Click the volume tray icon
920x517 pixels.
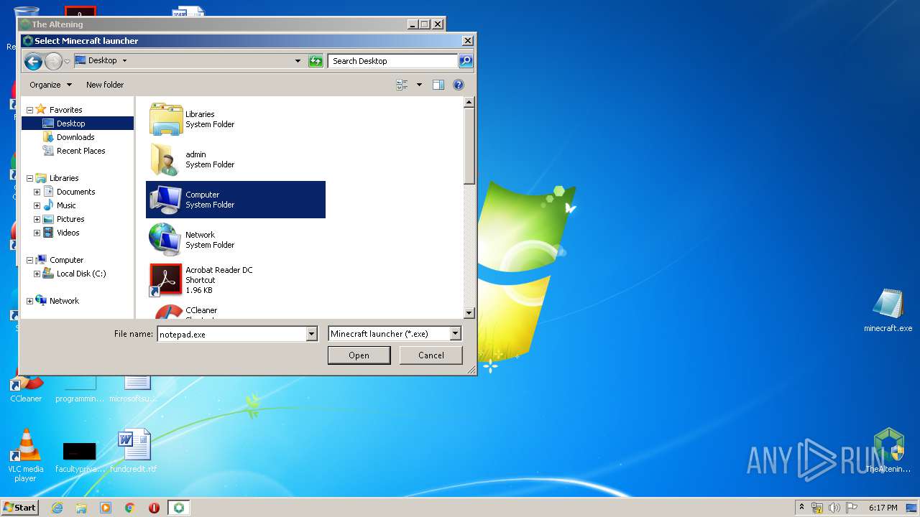pyautogui.click(x=834, y=508)
